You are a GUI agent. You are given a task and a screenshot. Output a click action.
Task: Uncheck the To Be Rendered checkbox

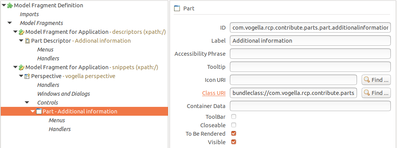pyautogui.click(x=234, y=133)
